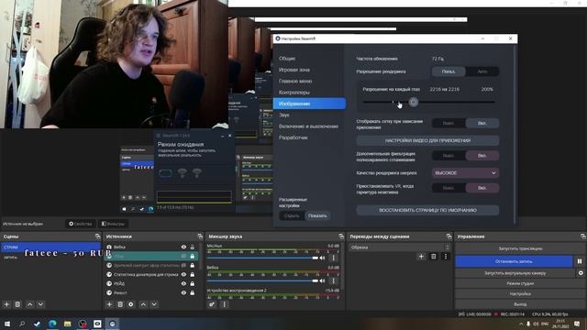This screenshot has height=330, width=587.
Task: Unlock the Репост source
Action: [x=193, y=293]
